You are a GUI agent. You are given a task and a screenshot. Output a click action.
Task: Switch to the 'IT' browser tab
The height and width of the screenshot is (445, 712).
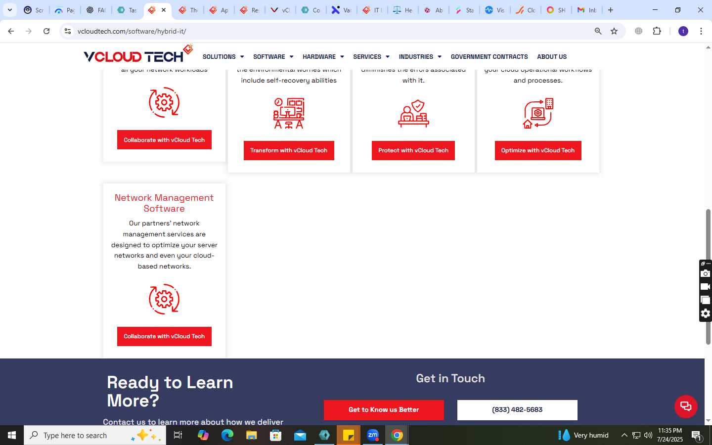pyautogui.click(x=372, y=10)
